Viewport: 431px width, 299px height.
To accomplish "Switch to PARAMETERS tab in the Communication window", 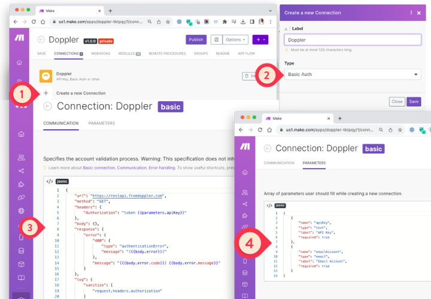I will (102, 123).
